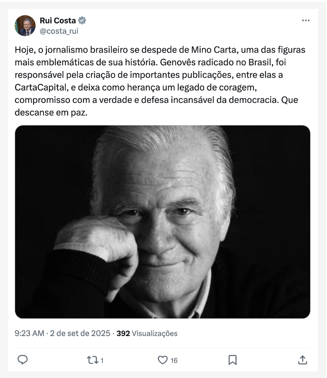Image resolution: width=327 pixels, height=378 pixels.
Task: Open the @costa_rui handle link
Action: tap(59, 31)
